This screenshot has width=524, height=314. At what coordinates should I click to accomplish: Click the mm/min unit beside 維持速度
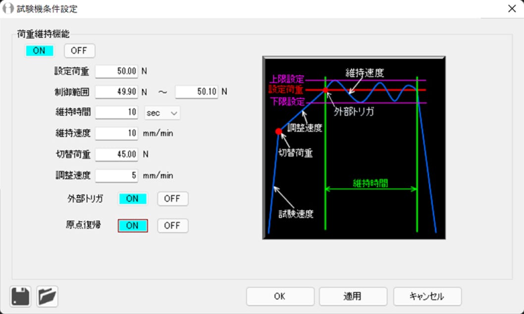point(158,134)
